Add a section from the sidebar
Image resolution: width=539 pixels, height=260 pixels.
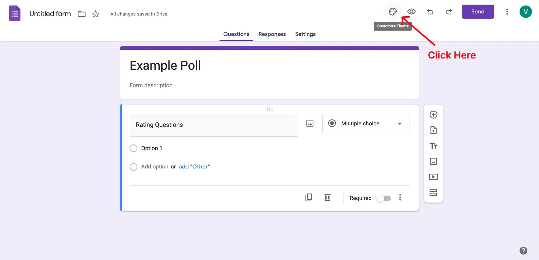tap(433, 192)
